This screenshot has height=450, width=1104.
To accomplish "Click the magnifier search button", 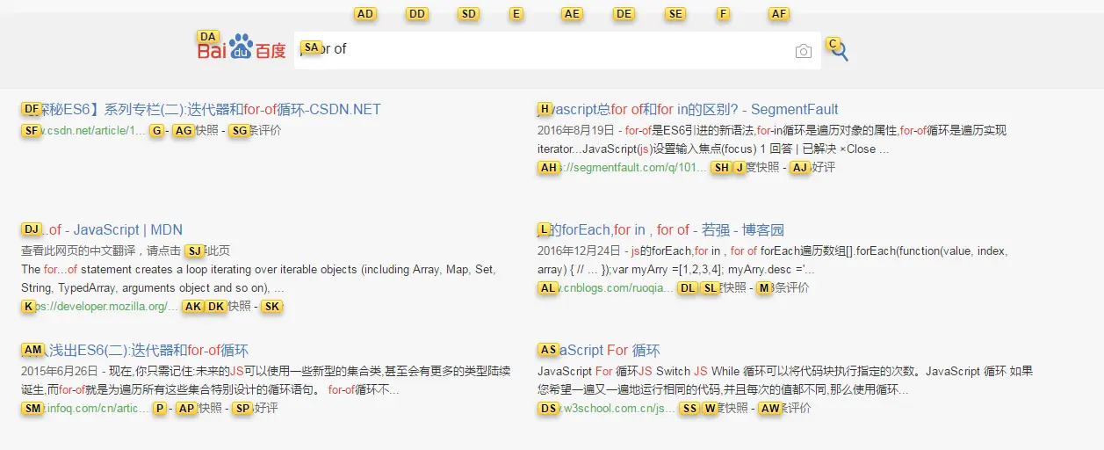I will [839, 51].
